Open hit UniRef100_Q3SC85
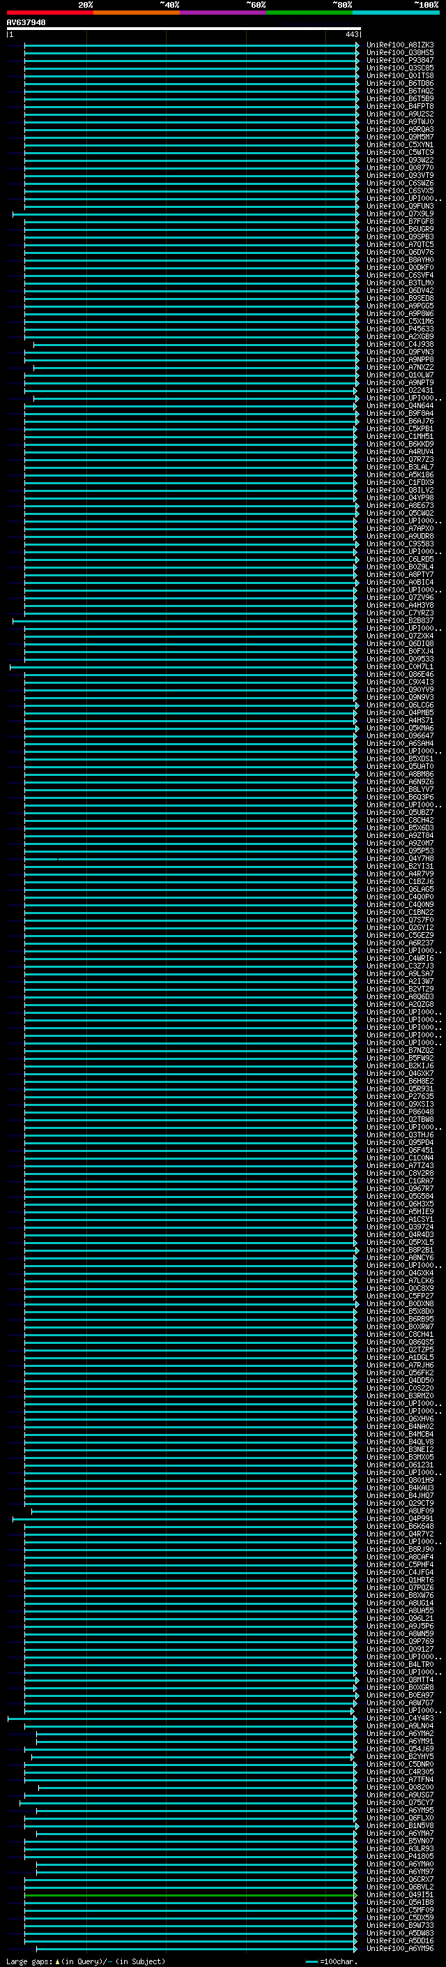 (400, 68)
